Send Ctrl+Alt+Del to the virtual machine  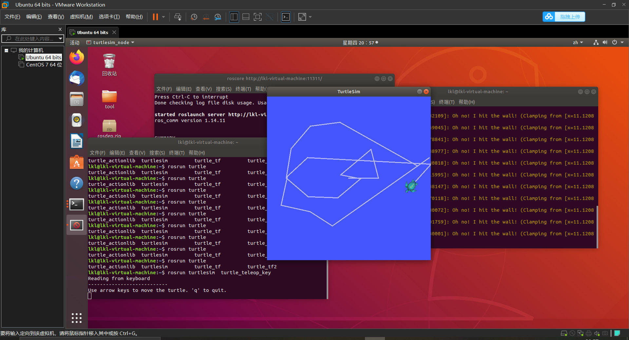[178, 17]
